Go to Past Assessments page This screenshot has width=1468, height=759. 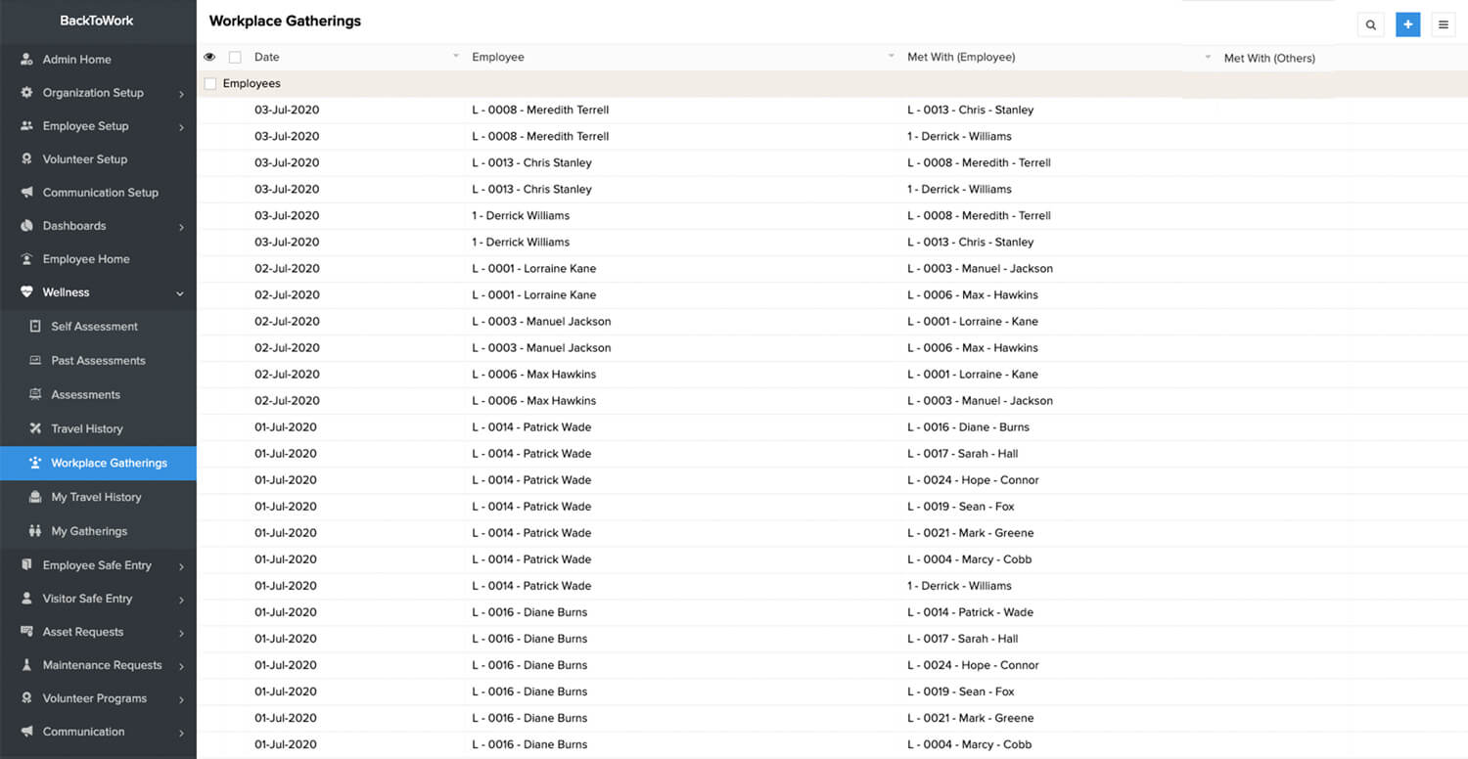pyautogui.click(x=98, y=361)
